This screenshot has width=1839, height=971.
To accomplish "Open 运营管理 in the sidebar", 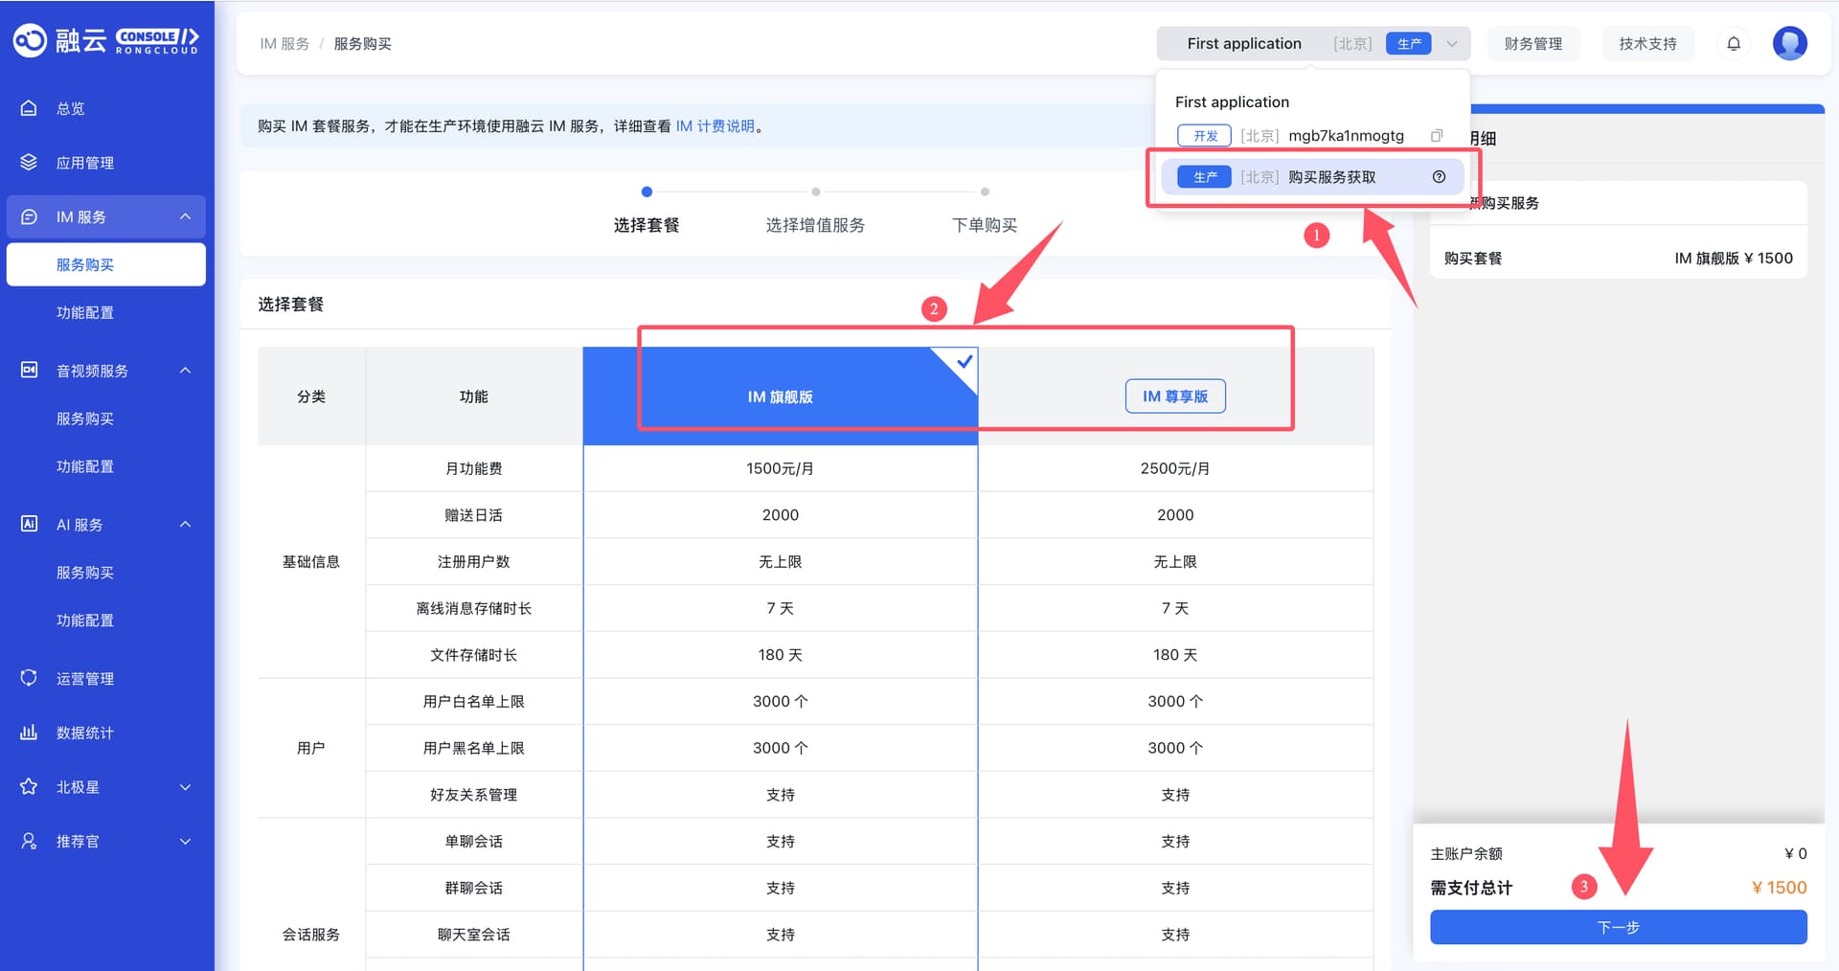I will [x=84, y=678].
